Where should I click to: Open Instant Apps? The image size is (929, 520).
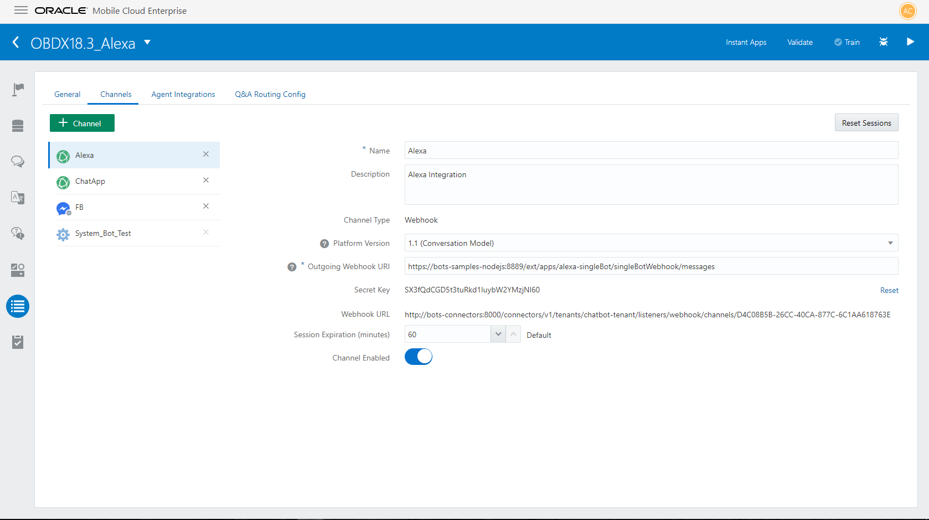746,42
